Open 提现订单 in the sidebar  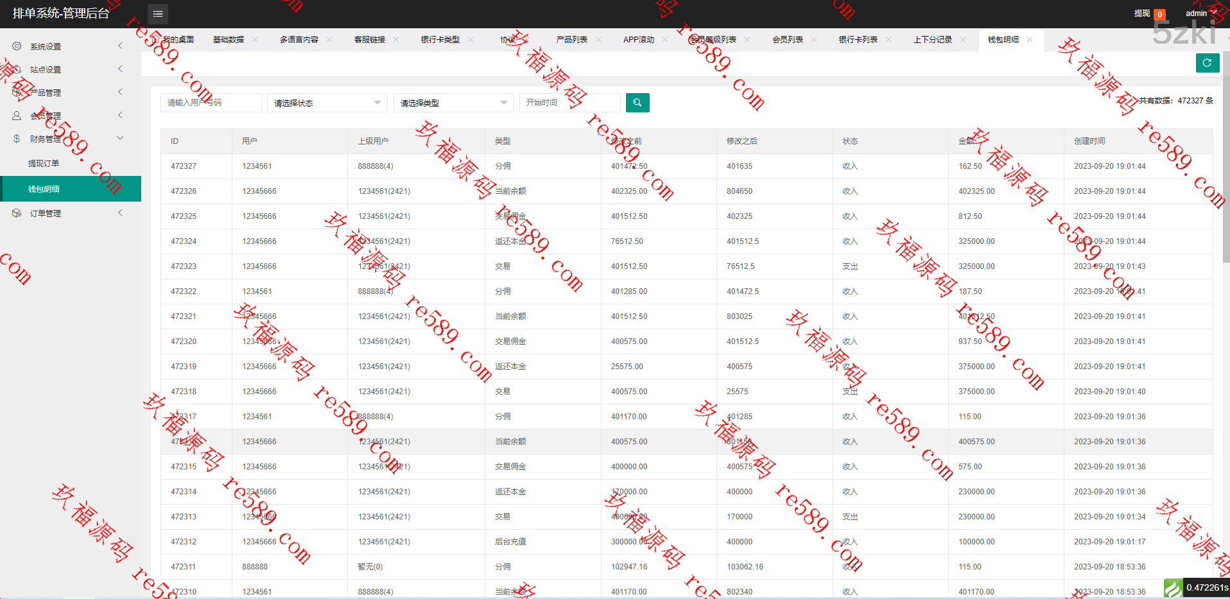[x=44, y=164]
